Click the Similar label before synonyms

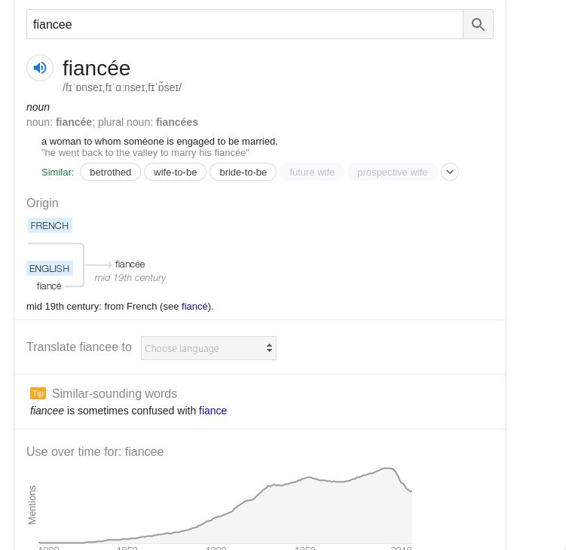[x=57, y=172]
